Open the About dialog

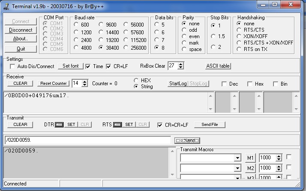coord(21,39)
